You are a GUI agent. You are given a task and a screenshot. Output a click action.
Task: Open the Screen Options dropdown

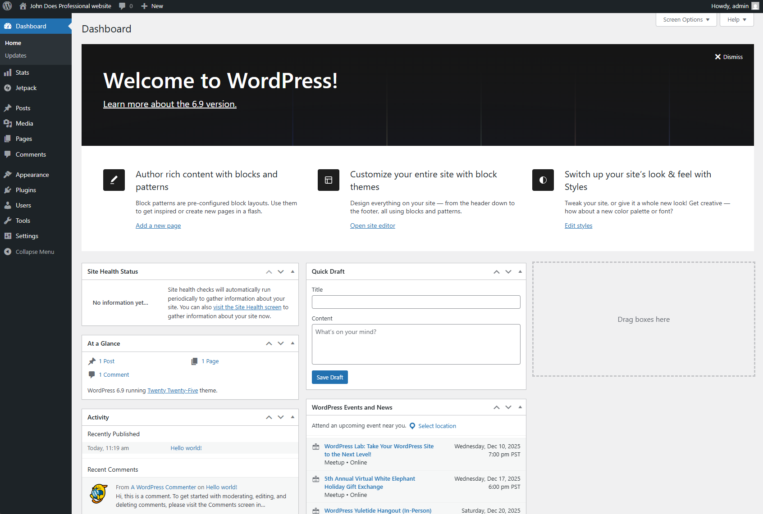pos(685,19)
